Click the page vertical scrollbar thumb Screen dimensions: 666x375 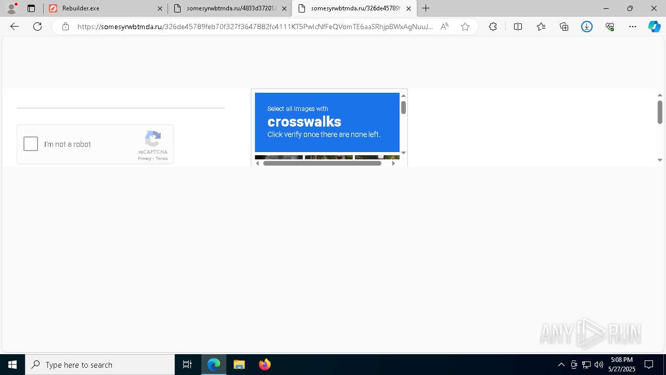click(660, 112)
